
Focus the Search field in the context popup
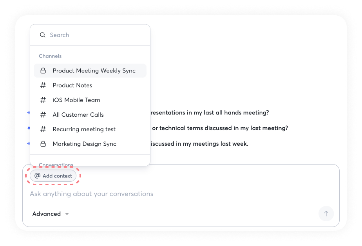point(94,35)
